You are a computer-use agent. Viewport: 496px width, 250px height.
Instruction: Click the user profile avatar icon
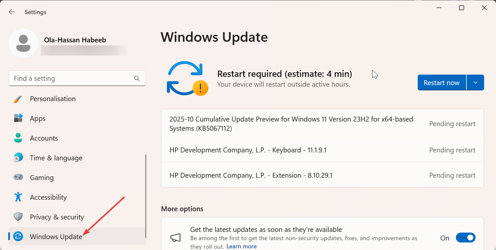[x=23, y=43]
